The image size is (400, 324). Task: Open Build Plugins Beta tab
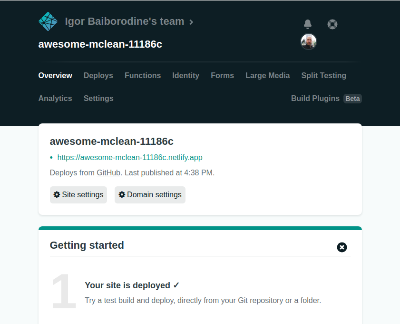point(326,98)
